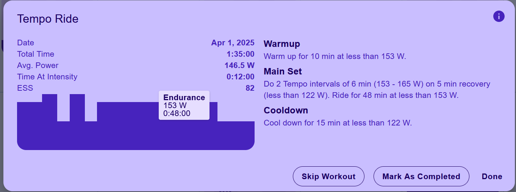Screen dimensions: 516x192
Task: Select the second recovery dip in the chart
Action: [91, 135]
